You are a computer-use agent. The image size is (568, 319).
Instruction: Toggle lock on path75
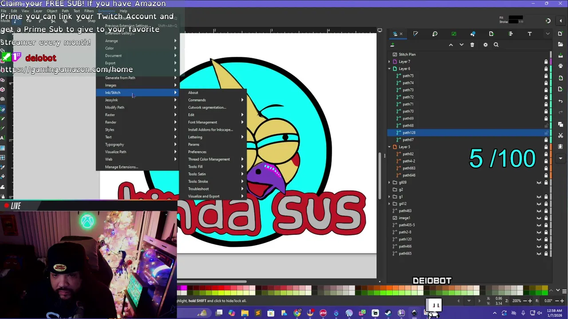coord(546,76)
